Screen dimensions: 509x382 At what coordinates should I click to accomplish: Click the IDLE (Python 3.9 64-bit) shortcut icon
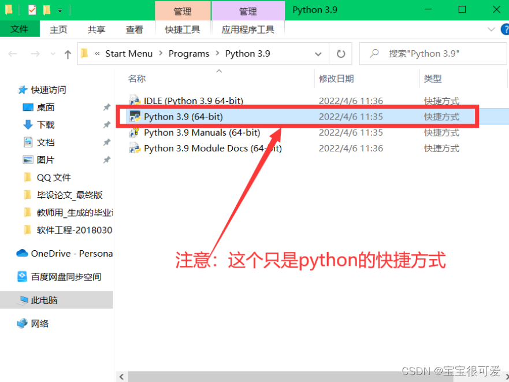135,101
